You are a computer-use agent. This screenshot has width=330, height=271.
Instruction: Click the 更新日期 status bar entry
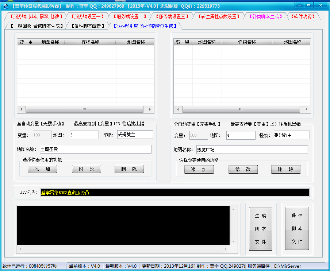(168, 266)
